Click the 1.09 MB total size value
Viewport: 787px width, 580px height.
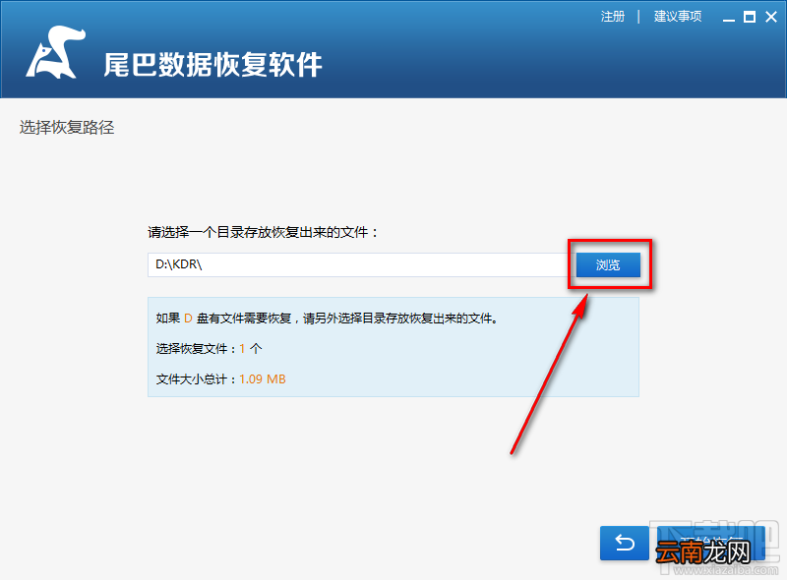[x=263, y=379]
